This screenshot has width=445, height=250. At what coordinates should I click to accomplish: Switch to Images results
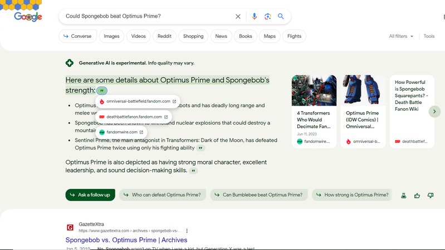[x=111, y=36]
